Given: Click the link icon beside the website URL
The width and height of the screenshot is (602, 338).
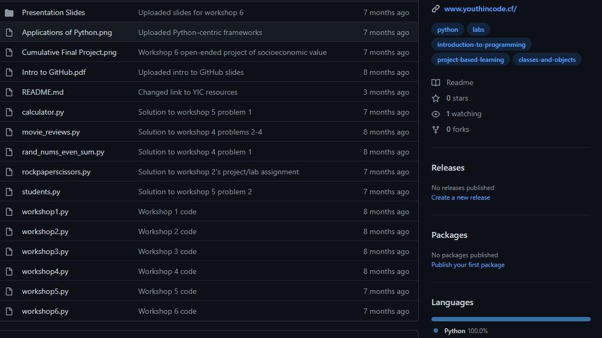Looking at the screenshot, I should point(436,9).
